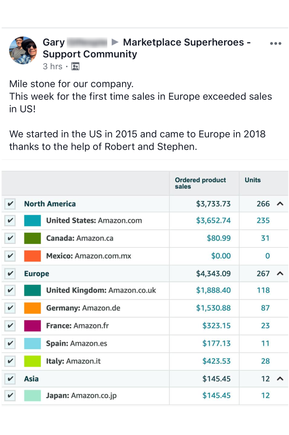The width and height of the screenshot is (289, 435).
Task: Click the group members audience icon
Action: pyautogui.click(x=75, y=66)
